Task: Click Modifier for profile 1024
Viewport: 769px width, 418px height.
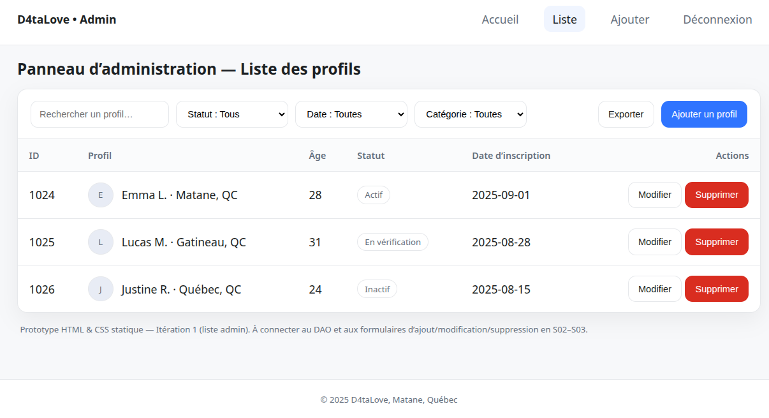Action: pyautogui.click(x=654, y=195)
